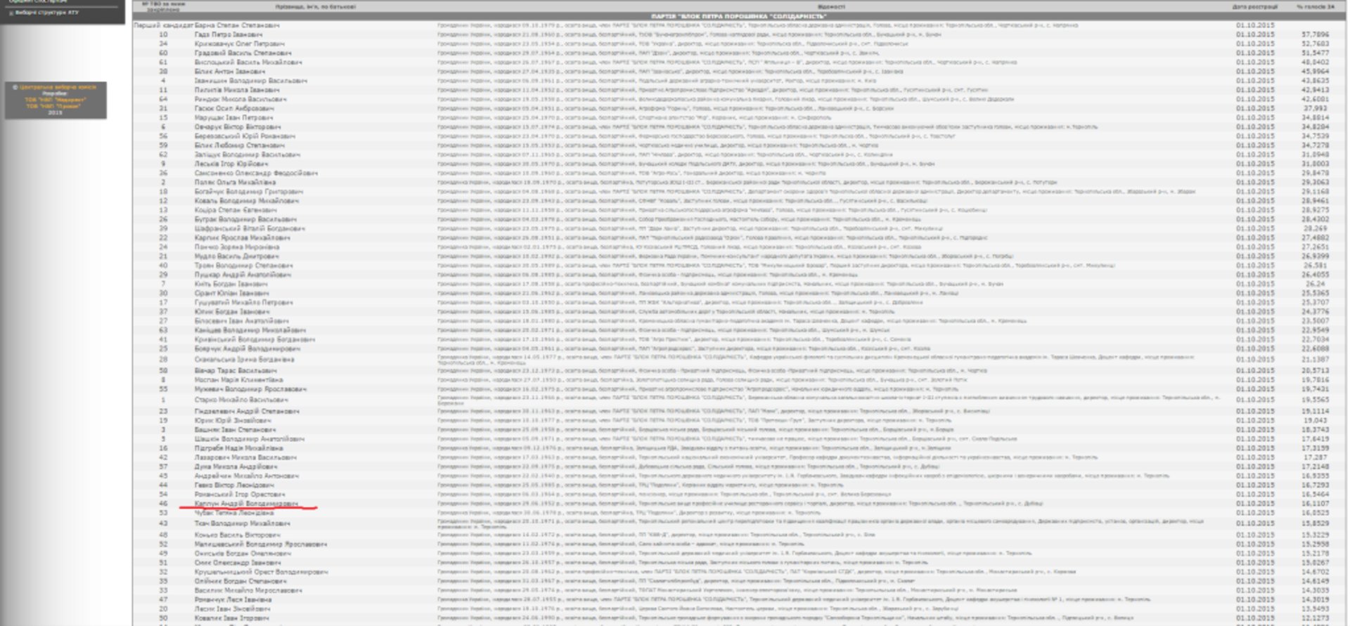Select name Бутрак Володимир Васильович
The image size is (1350, 626).
pos(245,219)
